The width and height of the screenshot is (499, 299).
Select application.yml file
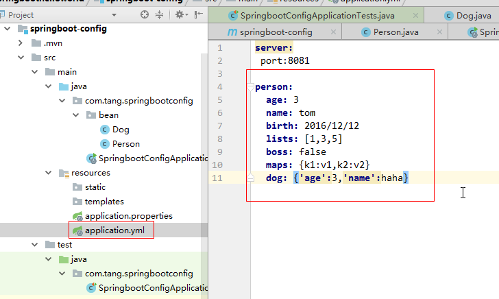[114, 230]
